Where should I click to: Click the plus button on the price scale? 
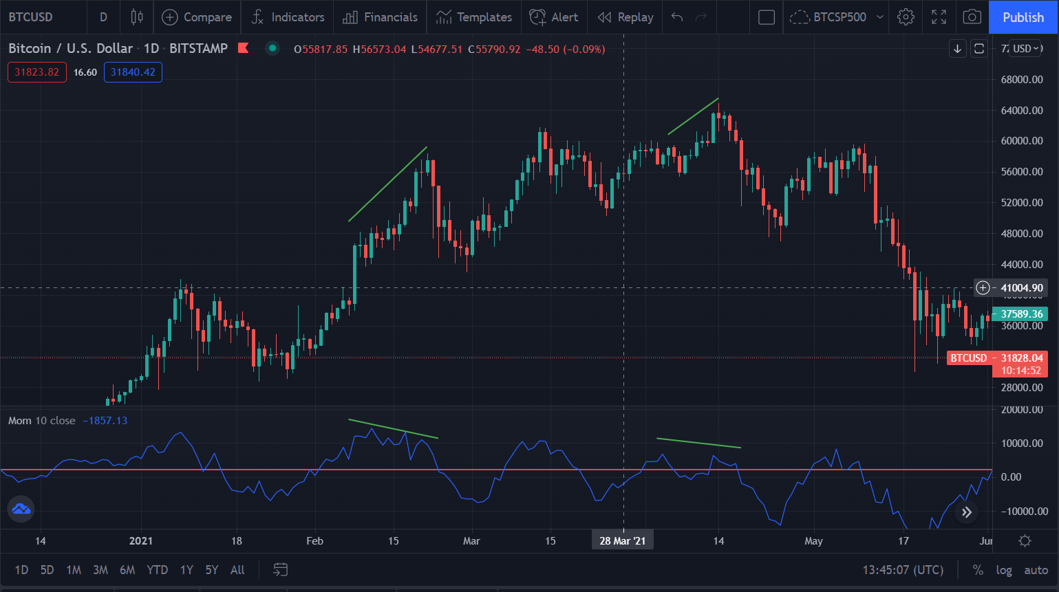coord(983,288)
